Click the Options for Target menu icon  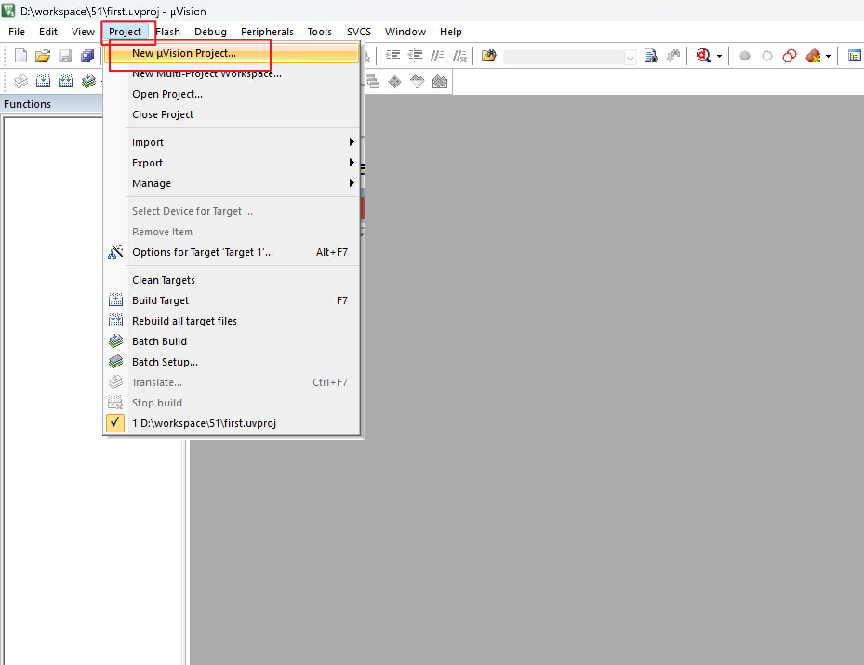115,252
